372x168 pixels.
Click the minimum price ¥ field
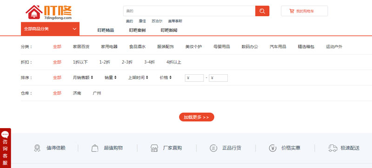point(194,78)
